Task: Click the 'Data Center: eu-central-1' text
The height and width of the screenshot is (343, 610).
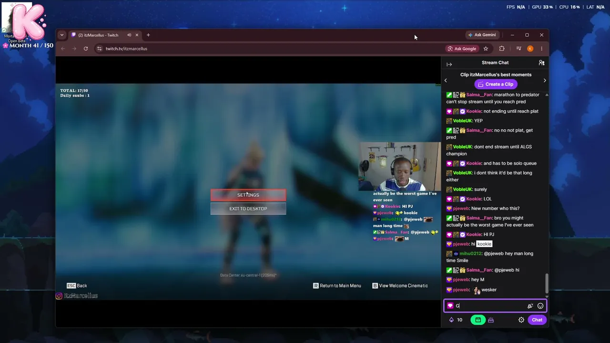Action: point(248,275)
